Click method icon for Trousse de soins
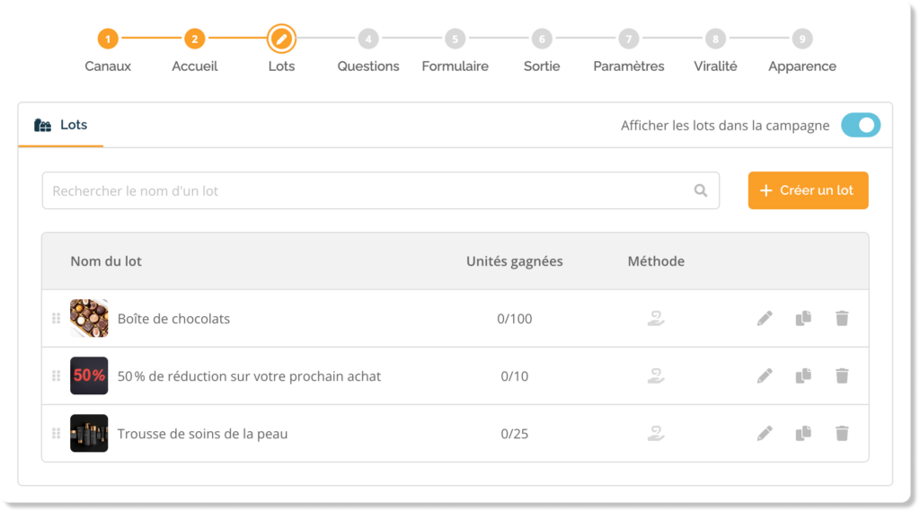Screen dimensions: 920x512 [656, 433]
